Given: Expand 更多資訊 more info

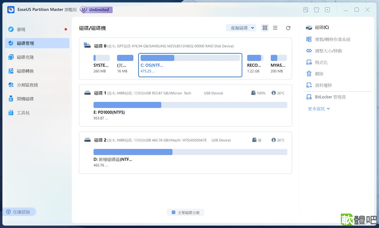Looking at the screenshot, I should pos(319,109).
